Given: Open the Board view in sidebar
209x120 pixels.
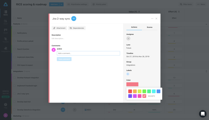Looking at the screenshot, I should pyautogui.click(x=5, y=31).
